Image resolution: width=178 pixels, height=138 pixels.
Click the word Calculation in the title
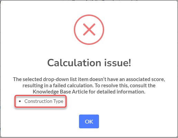[74, 63]
